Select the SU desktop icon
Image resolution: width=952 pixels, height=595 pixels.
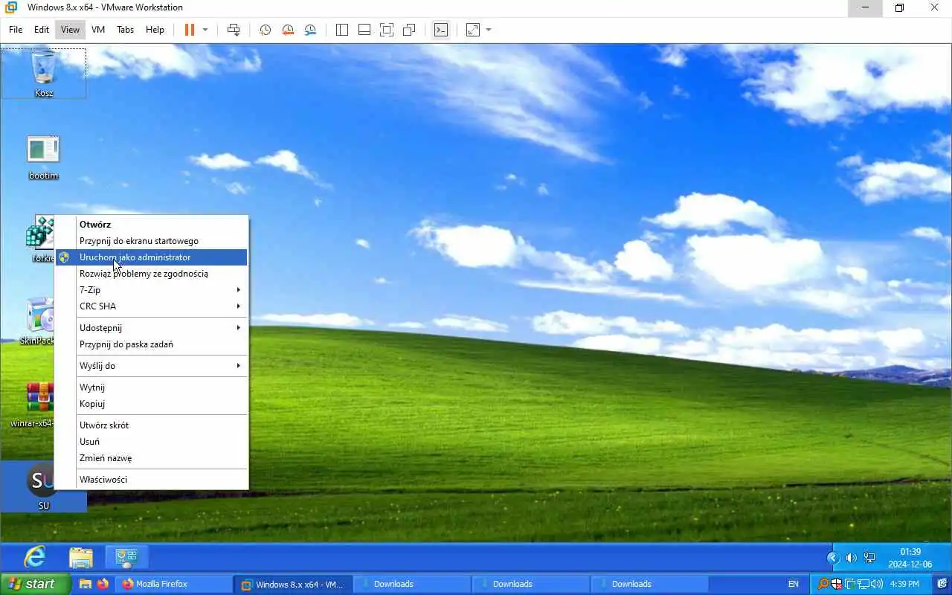43,486
